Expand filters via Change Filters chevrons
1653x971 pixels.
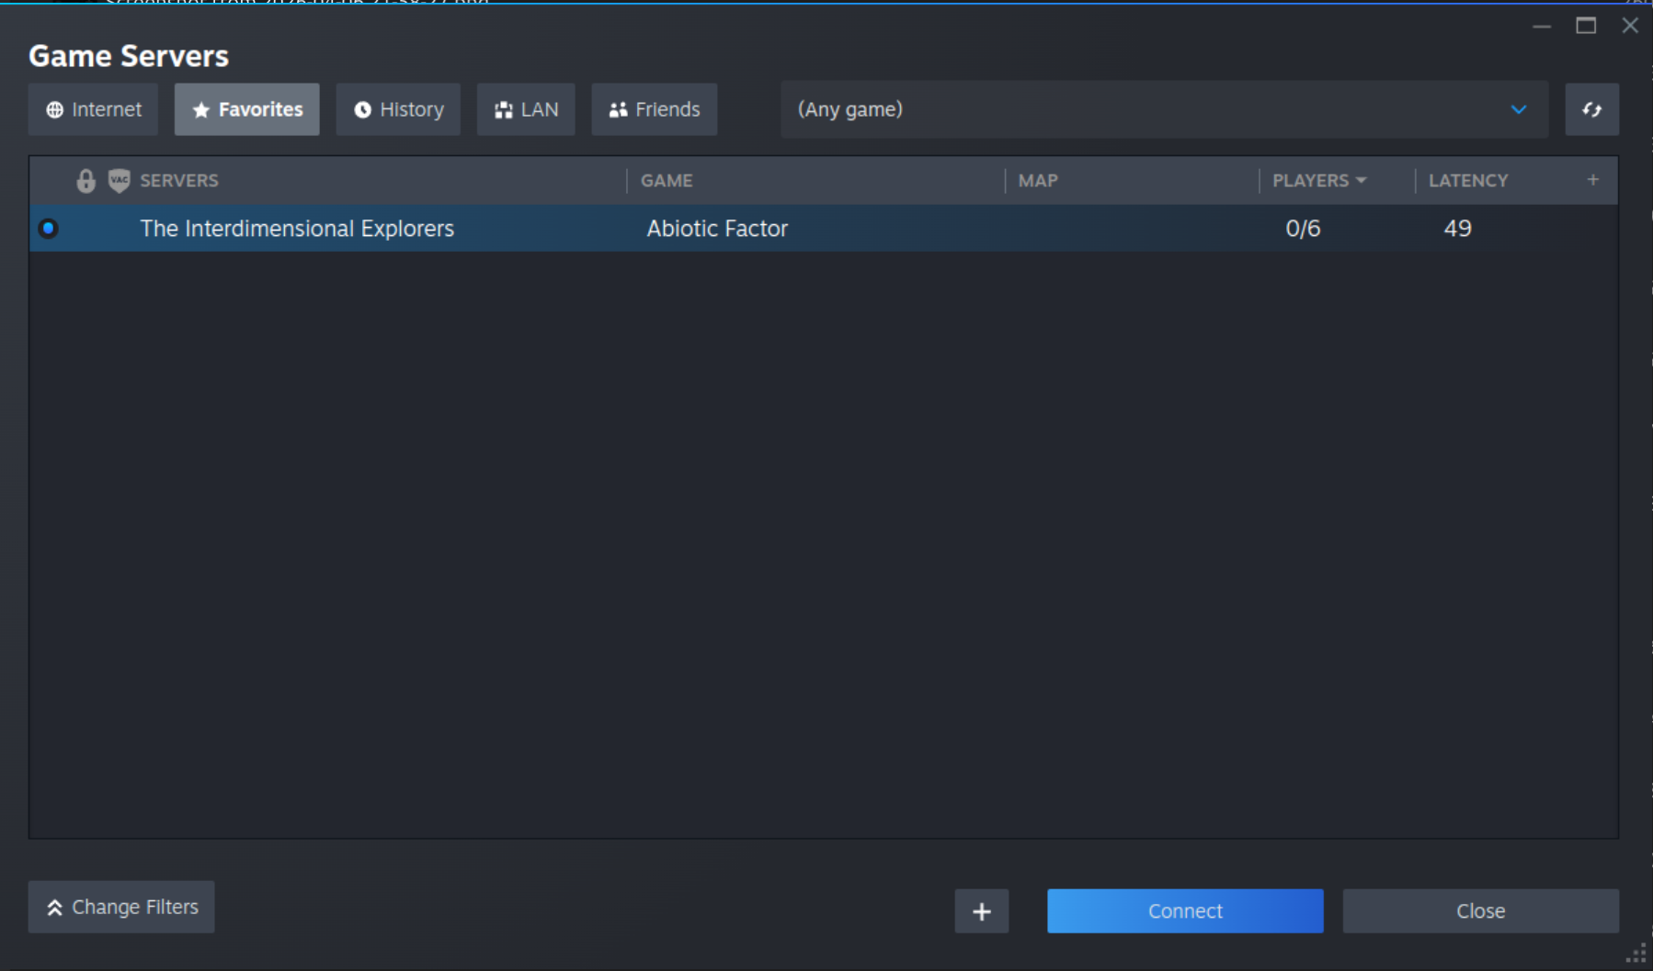click(x=55, y=907)
